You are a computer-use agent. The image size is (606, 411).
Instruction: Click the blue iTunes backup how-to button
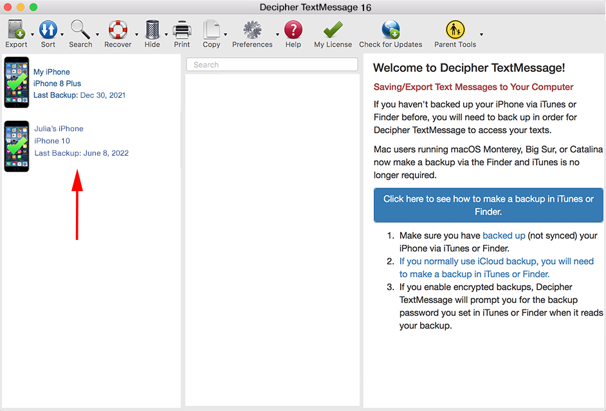488,205
